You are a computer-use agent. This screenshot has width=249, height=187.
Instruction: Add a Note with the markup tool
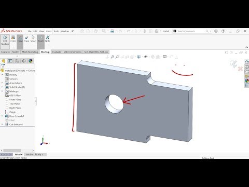[48, 39]
